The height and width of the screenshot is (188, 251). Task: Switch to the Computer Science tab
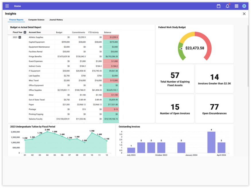pos(36,20)
